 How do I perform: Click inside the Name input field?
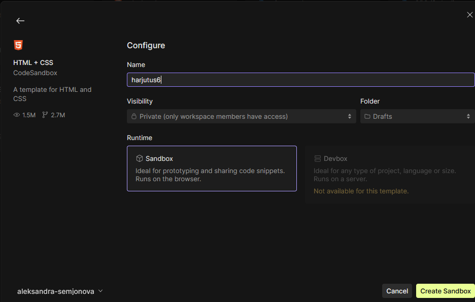click(x=300, y=80)
